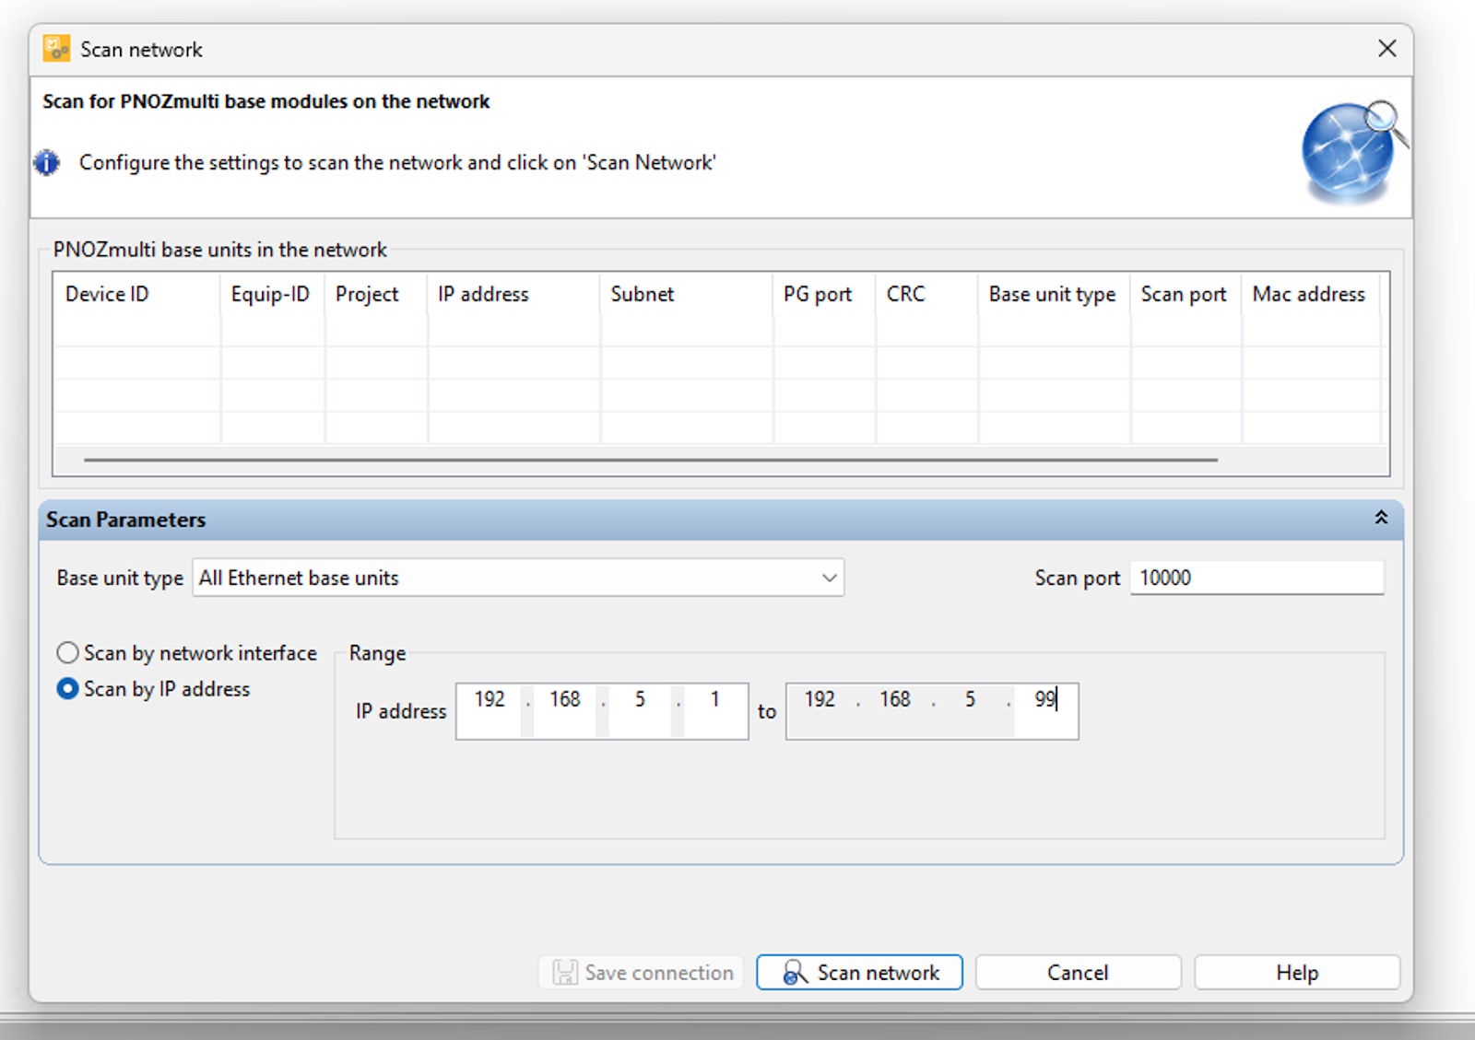
Task: Click the Device ID column header
Action: point(136,295)
